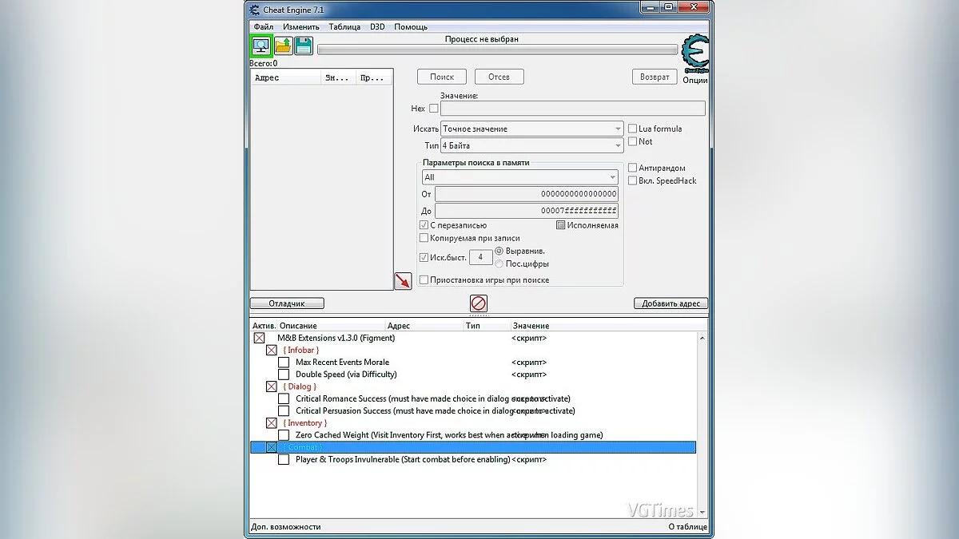Screen dimensions: 959x539
Task: Open the Тип value type dropdown
Action: pyautogui.click(x=531, y=146)
